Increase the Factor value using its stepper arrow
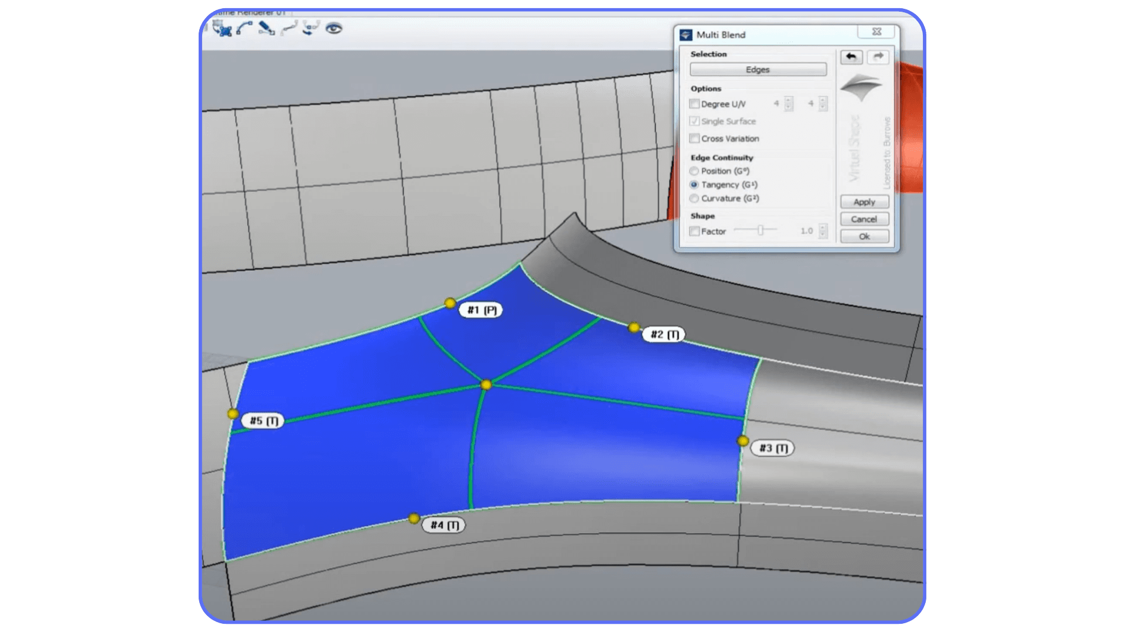Viewport: 1125px width, 632px height. coord(823,228)
